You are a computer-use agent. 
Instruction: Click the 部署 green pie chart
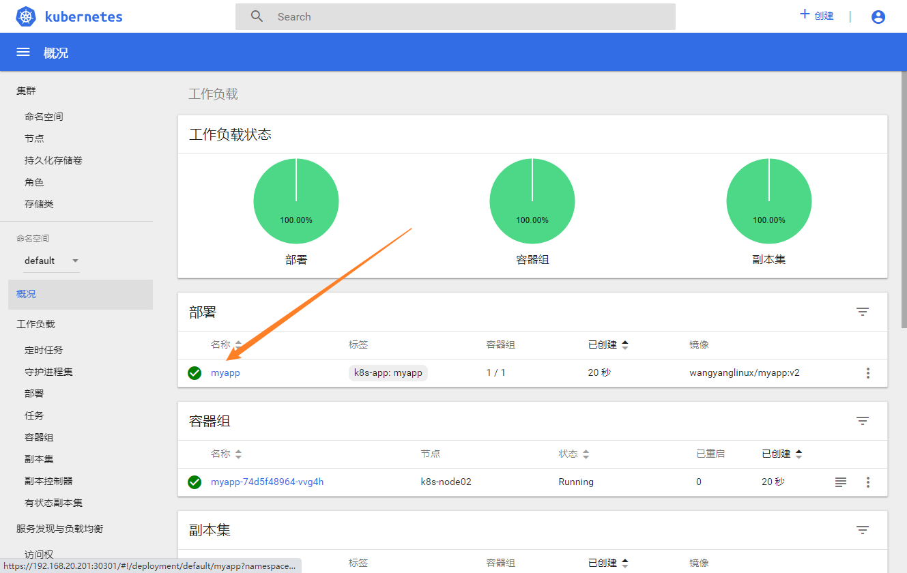pos(296,201)
